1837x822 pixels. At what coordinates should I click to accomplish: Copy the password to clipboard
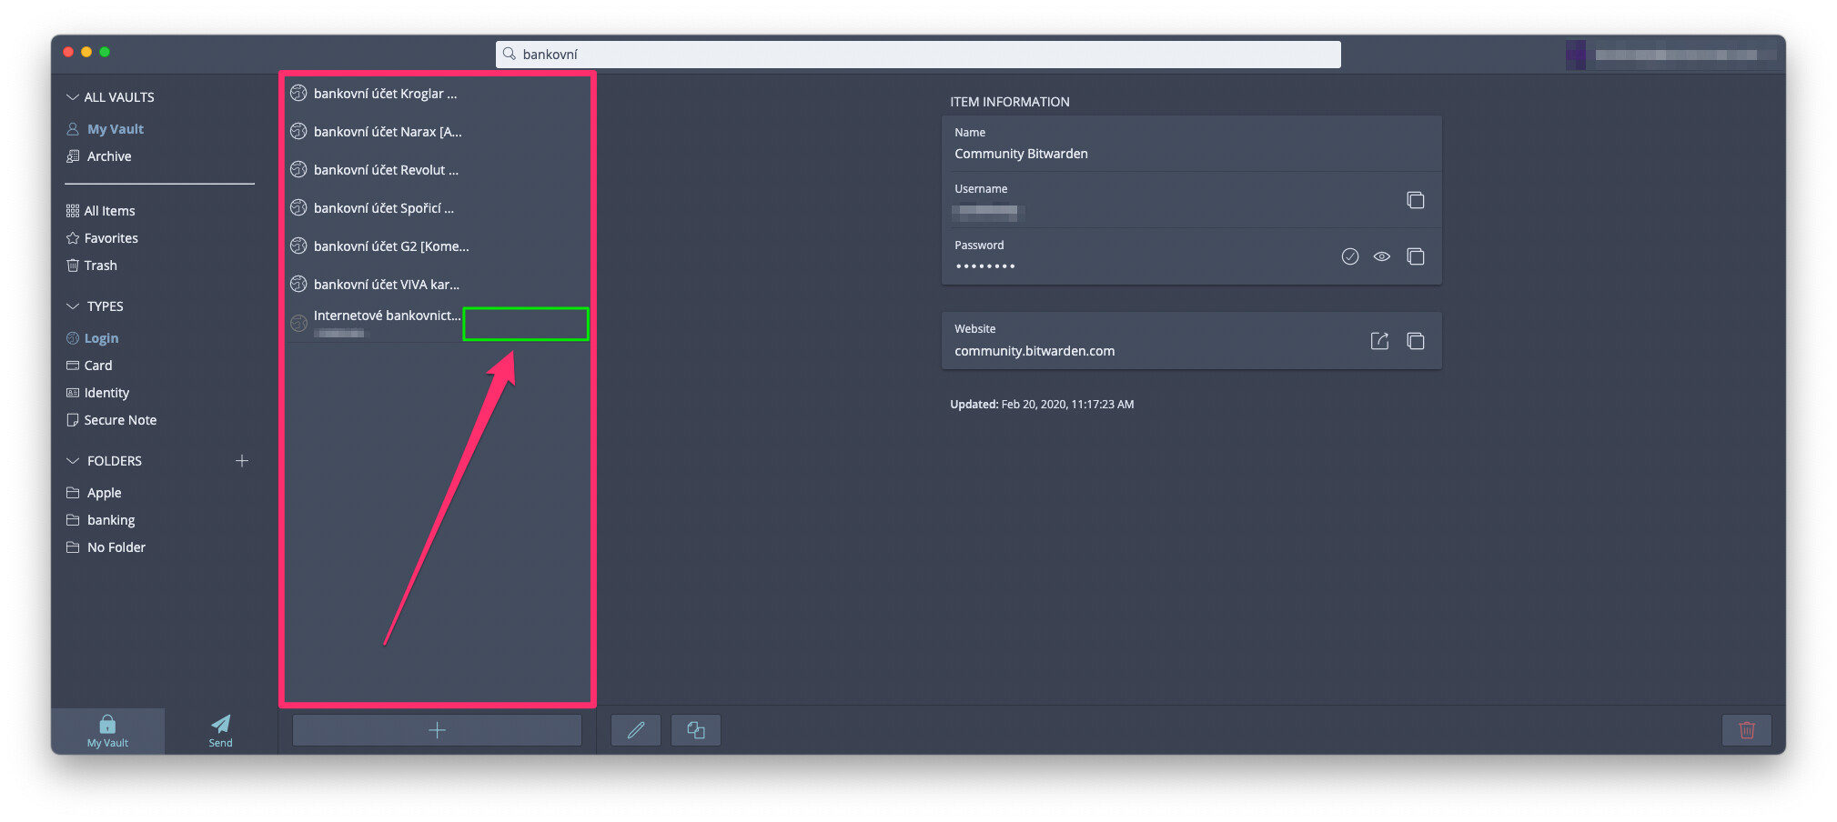(x=1415, y=256)
